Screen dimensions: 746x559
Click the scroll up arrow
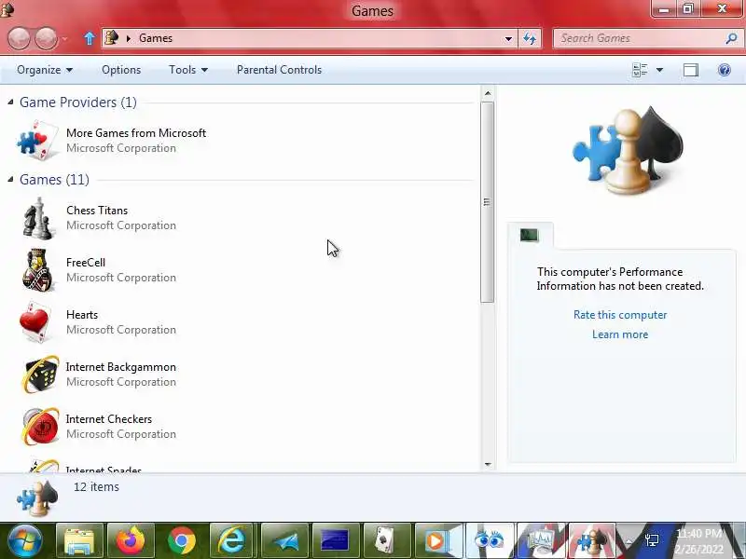coord(488,93)
